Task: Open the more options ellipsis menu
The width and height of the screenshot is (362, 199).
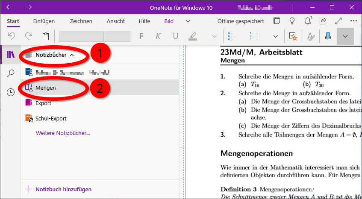Action: 354,21
